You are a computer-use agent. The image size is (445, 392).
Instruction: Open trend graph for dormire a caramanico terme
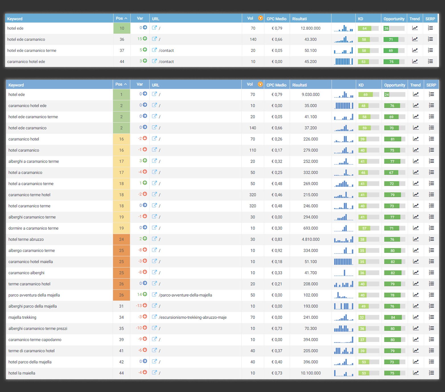pos(416,228)
